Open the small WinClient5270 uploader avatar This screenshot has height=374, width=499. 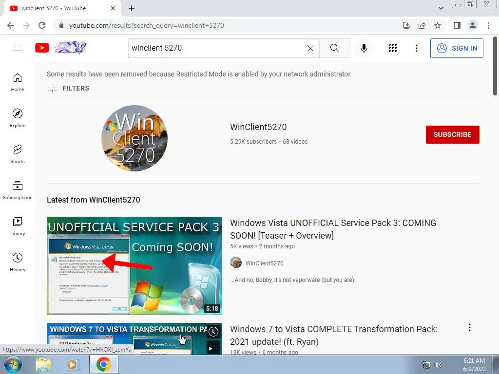(236, 262)
